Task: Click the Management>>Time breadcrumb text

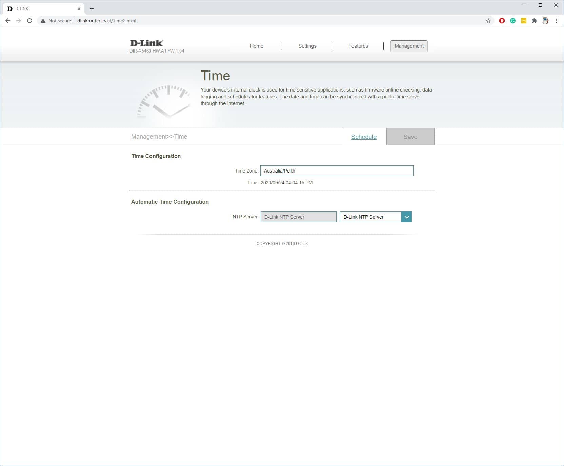Action: [x=159, y=137]
